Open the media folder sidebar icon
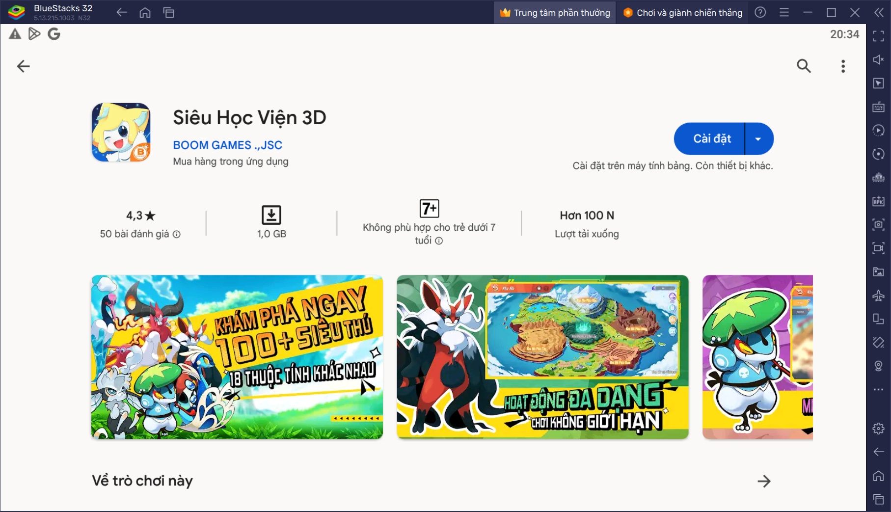 coord(878,271)
